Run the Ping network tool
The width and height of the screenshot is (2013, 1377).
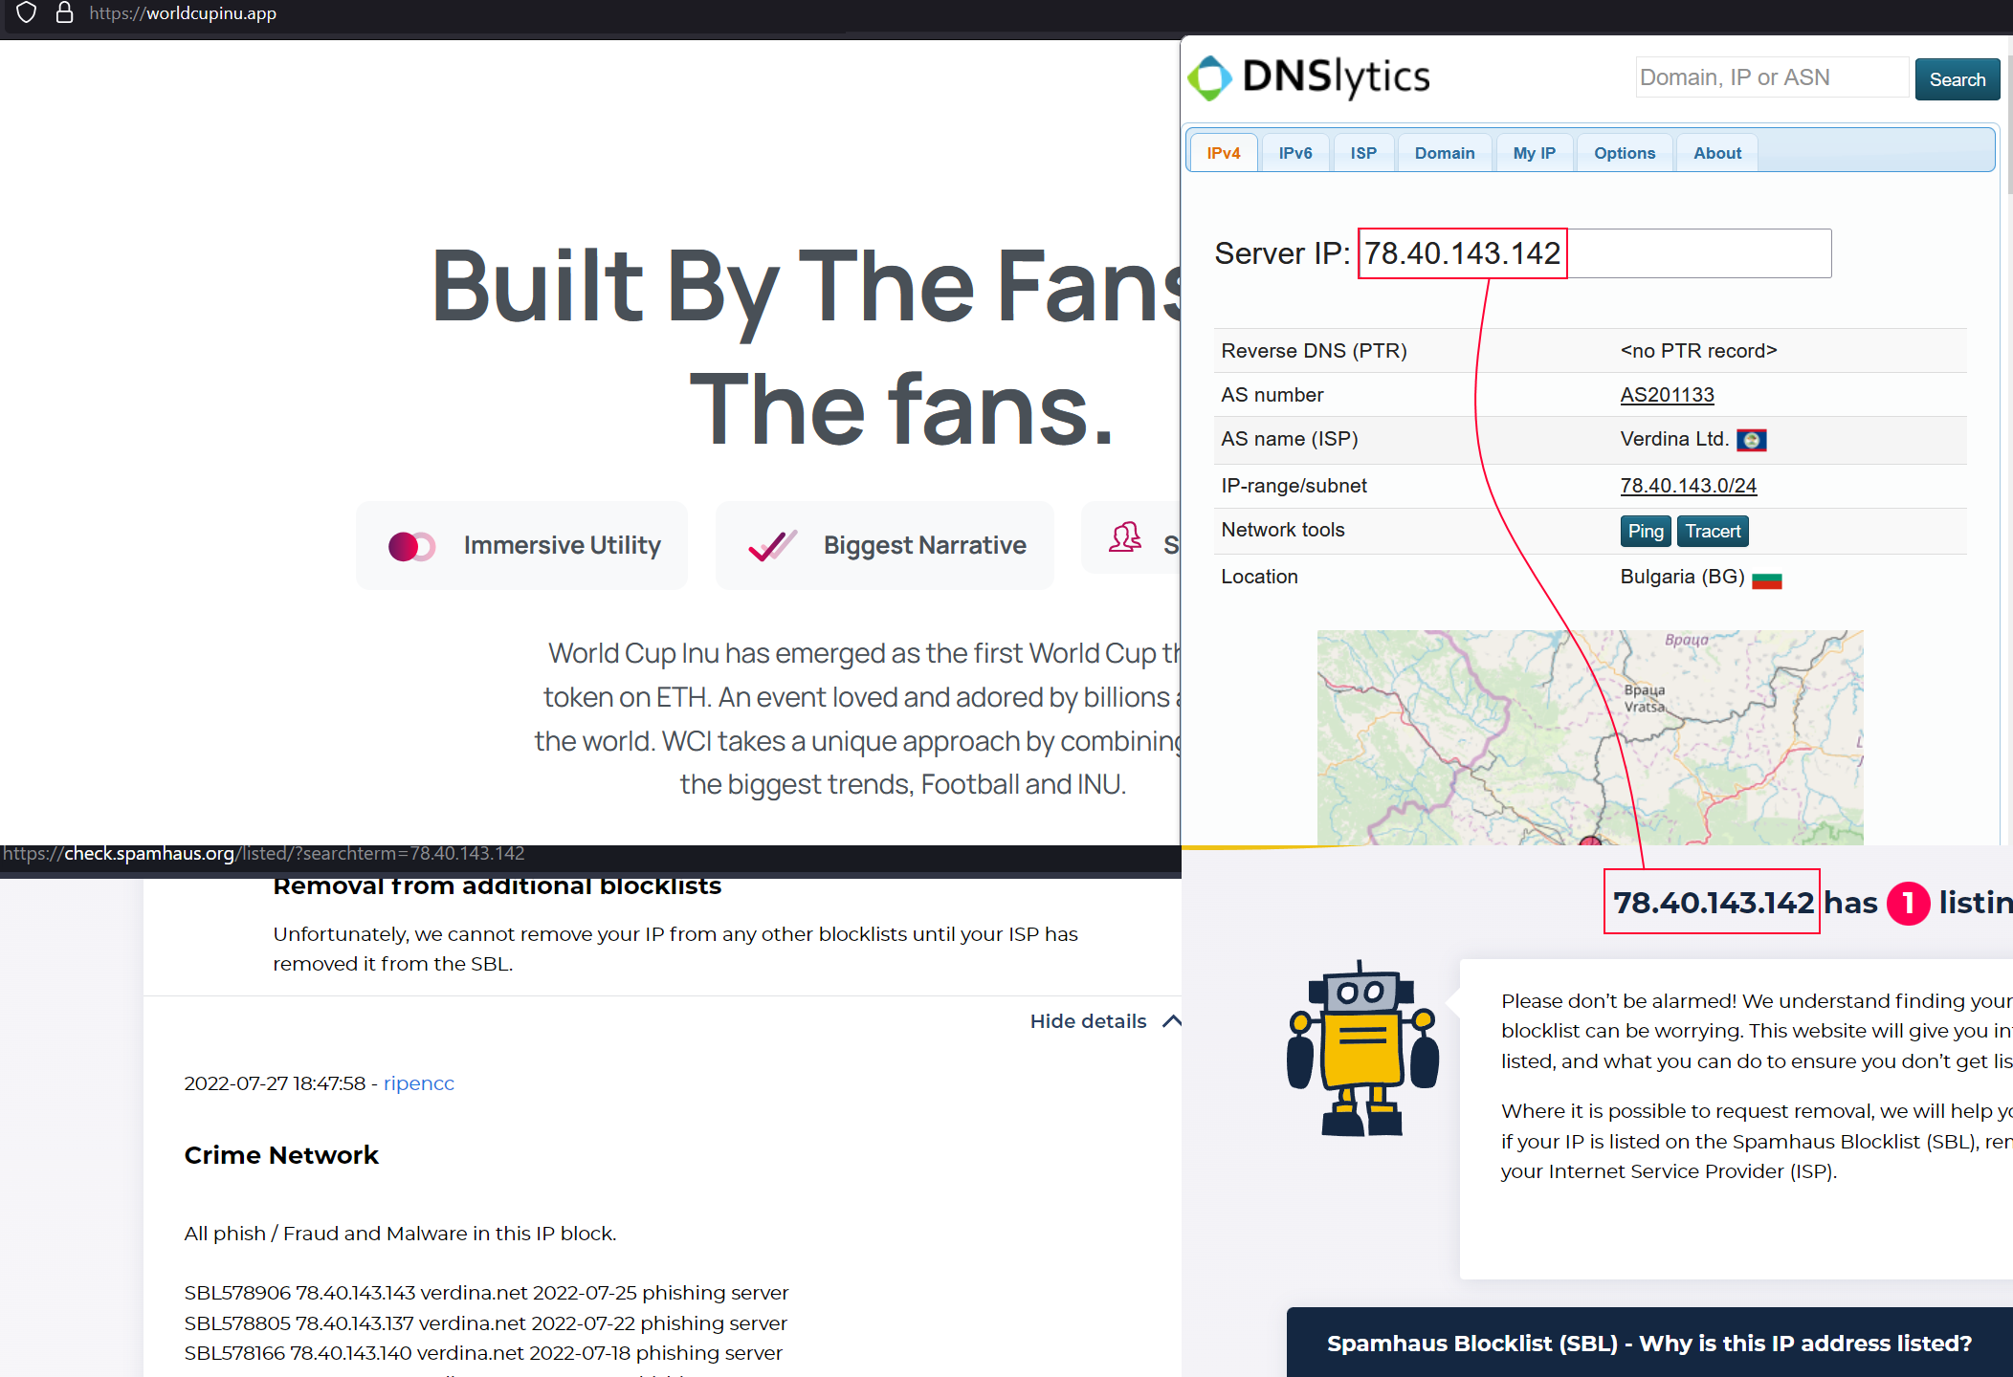[x=1645, y=531]
